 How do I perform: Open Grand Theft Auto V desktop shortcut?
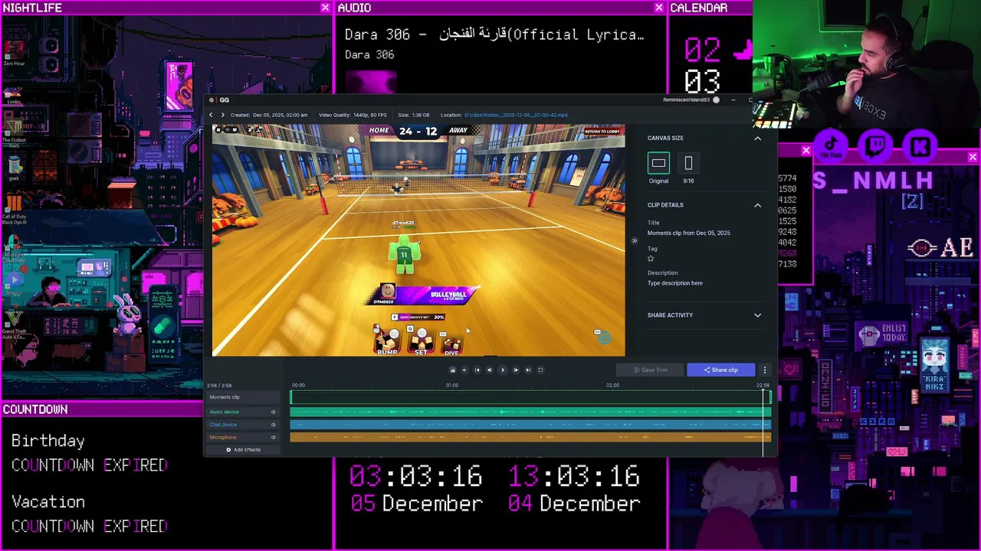point(14,325)
